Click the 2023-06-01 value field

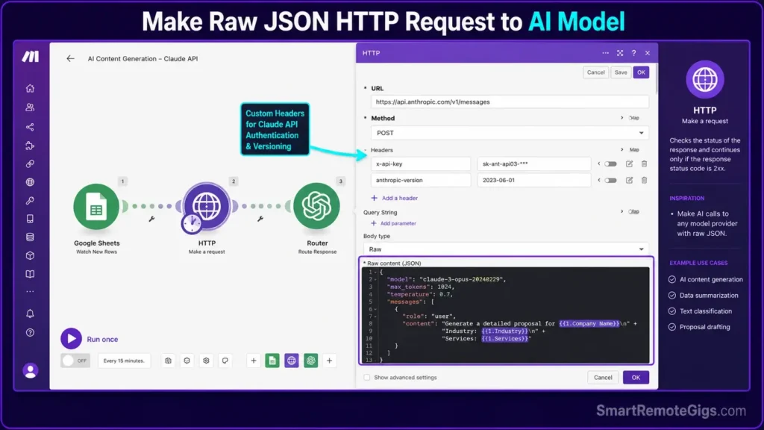pyautogui.click(x=534, y=181)
